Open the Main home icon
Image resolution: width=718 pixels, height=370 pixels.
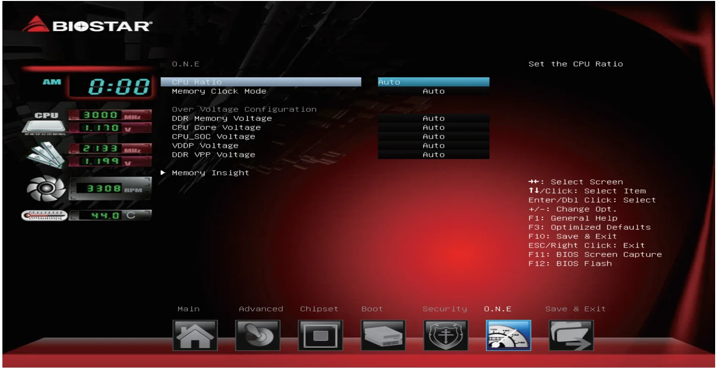coord(195,335)
